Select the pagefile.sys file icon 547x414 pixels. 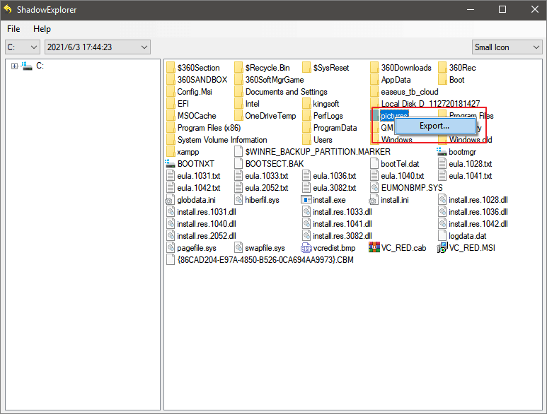(171, 248)
